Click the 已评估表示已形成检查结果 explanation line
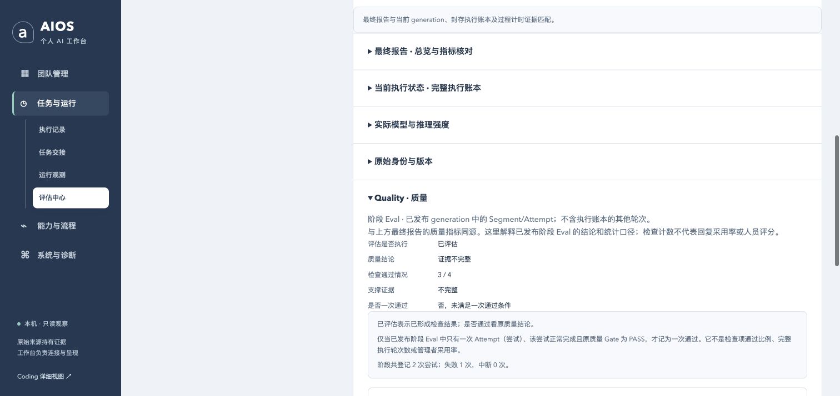The height and width of the screenshot is (396, 840). click(x=456, y=324)
